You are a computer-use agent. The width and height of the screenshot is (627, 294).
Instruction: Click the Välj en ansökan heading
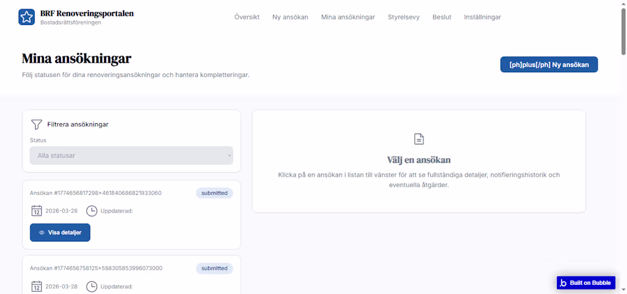pos(419,160)
